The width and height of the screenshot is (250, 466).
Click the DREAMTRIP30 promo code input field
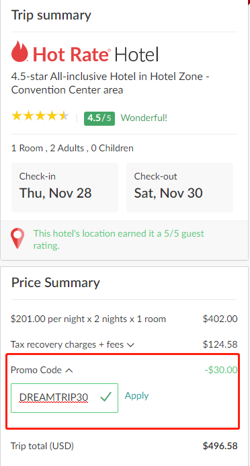tap(65, 398)
